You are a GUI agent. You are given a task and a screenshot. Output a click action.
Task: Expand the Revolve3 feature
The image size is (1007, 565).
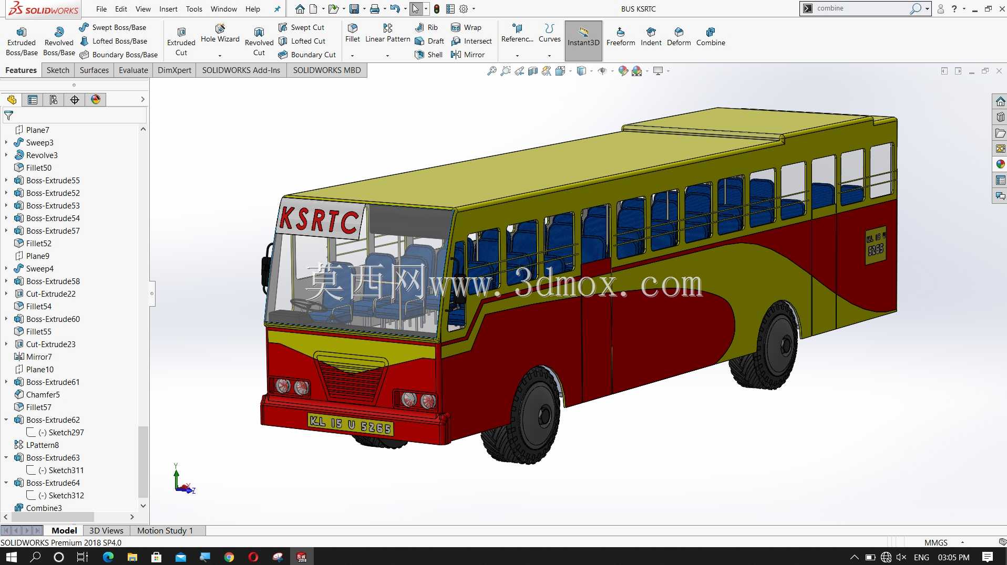6,155
